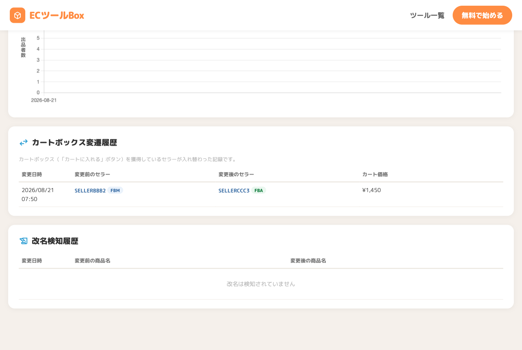Click the カートボックス変遷履歴 section heading
Screen dimensions: 522x350
click(74, 142)
